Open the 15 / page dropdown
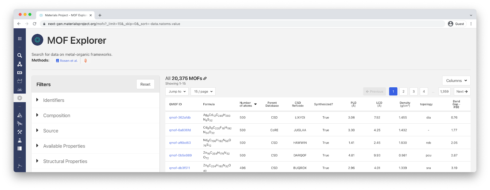The height and width of the screenshot is (190, 490). tap(203, 91)
